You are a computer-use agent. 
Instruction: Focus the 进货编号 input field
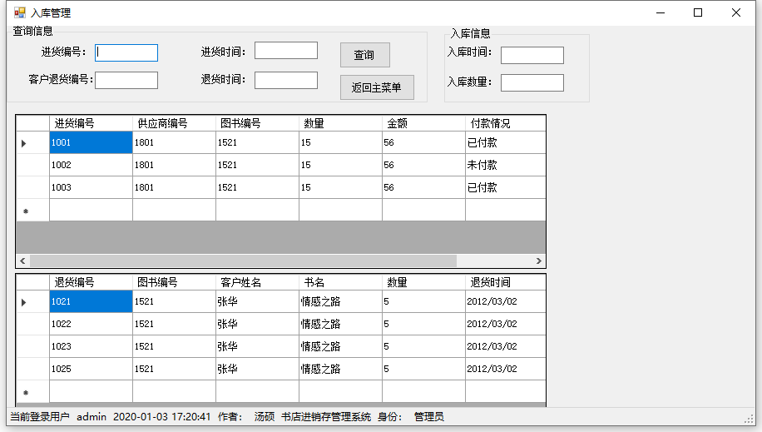point(126,52)
